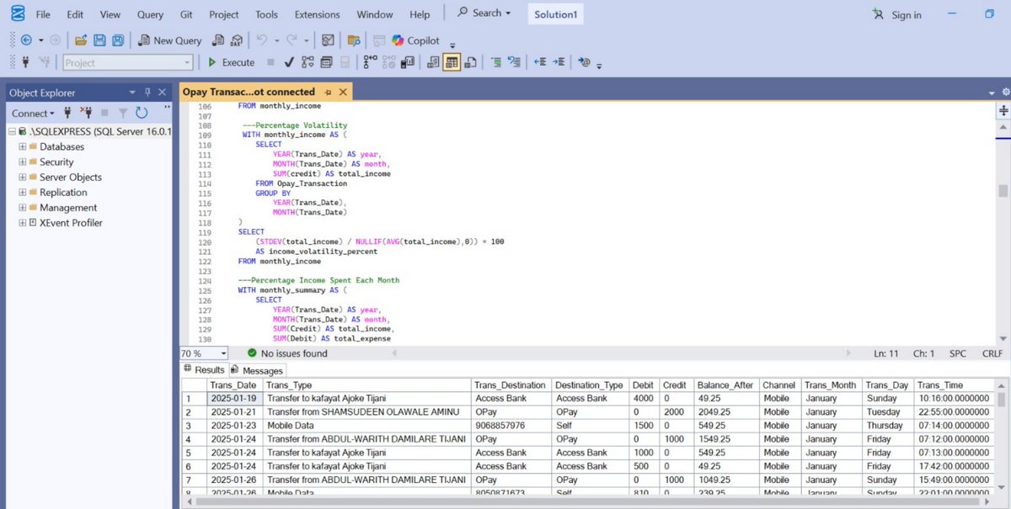
Task: Expand the Databases node
Action: (22, 146)
